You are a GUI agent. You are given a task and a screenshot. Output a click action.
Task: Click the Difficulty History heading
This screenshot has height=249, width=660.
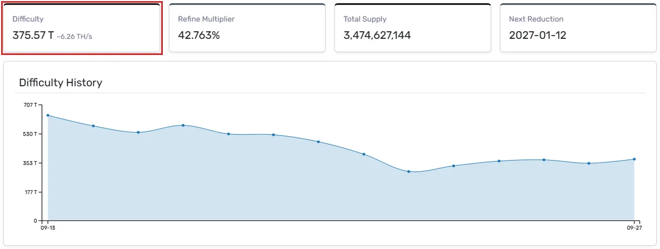pos(61,83)
